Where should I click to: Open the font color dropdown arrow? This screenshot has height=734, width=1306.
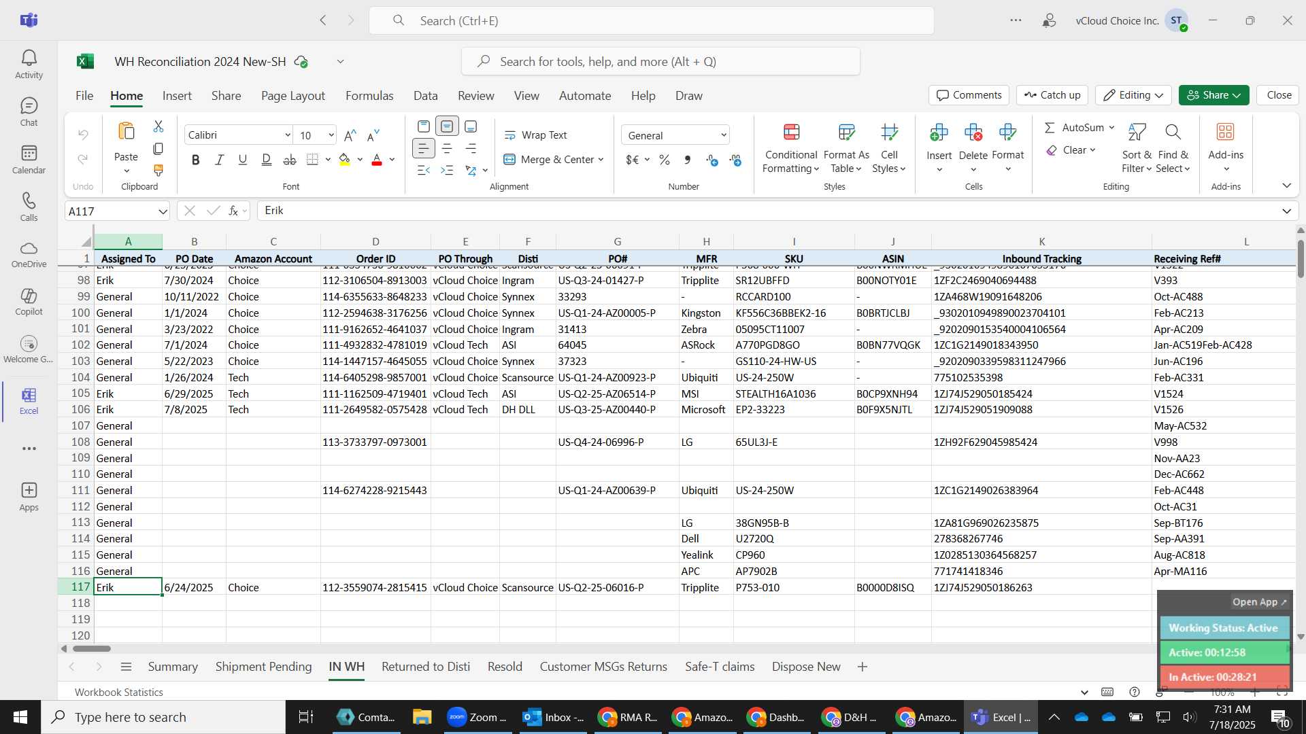pyautogui.click(x=392, y=160)
